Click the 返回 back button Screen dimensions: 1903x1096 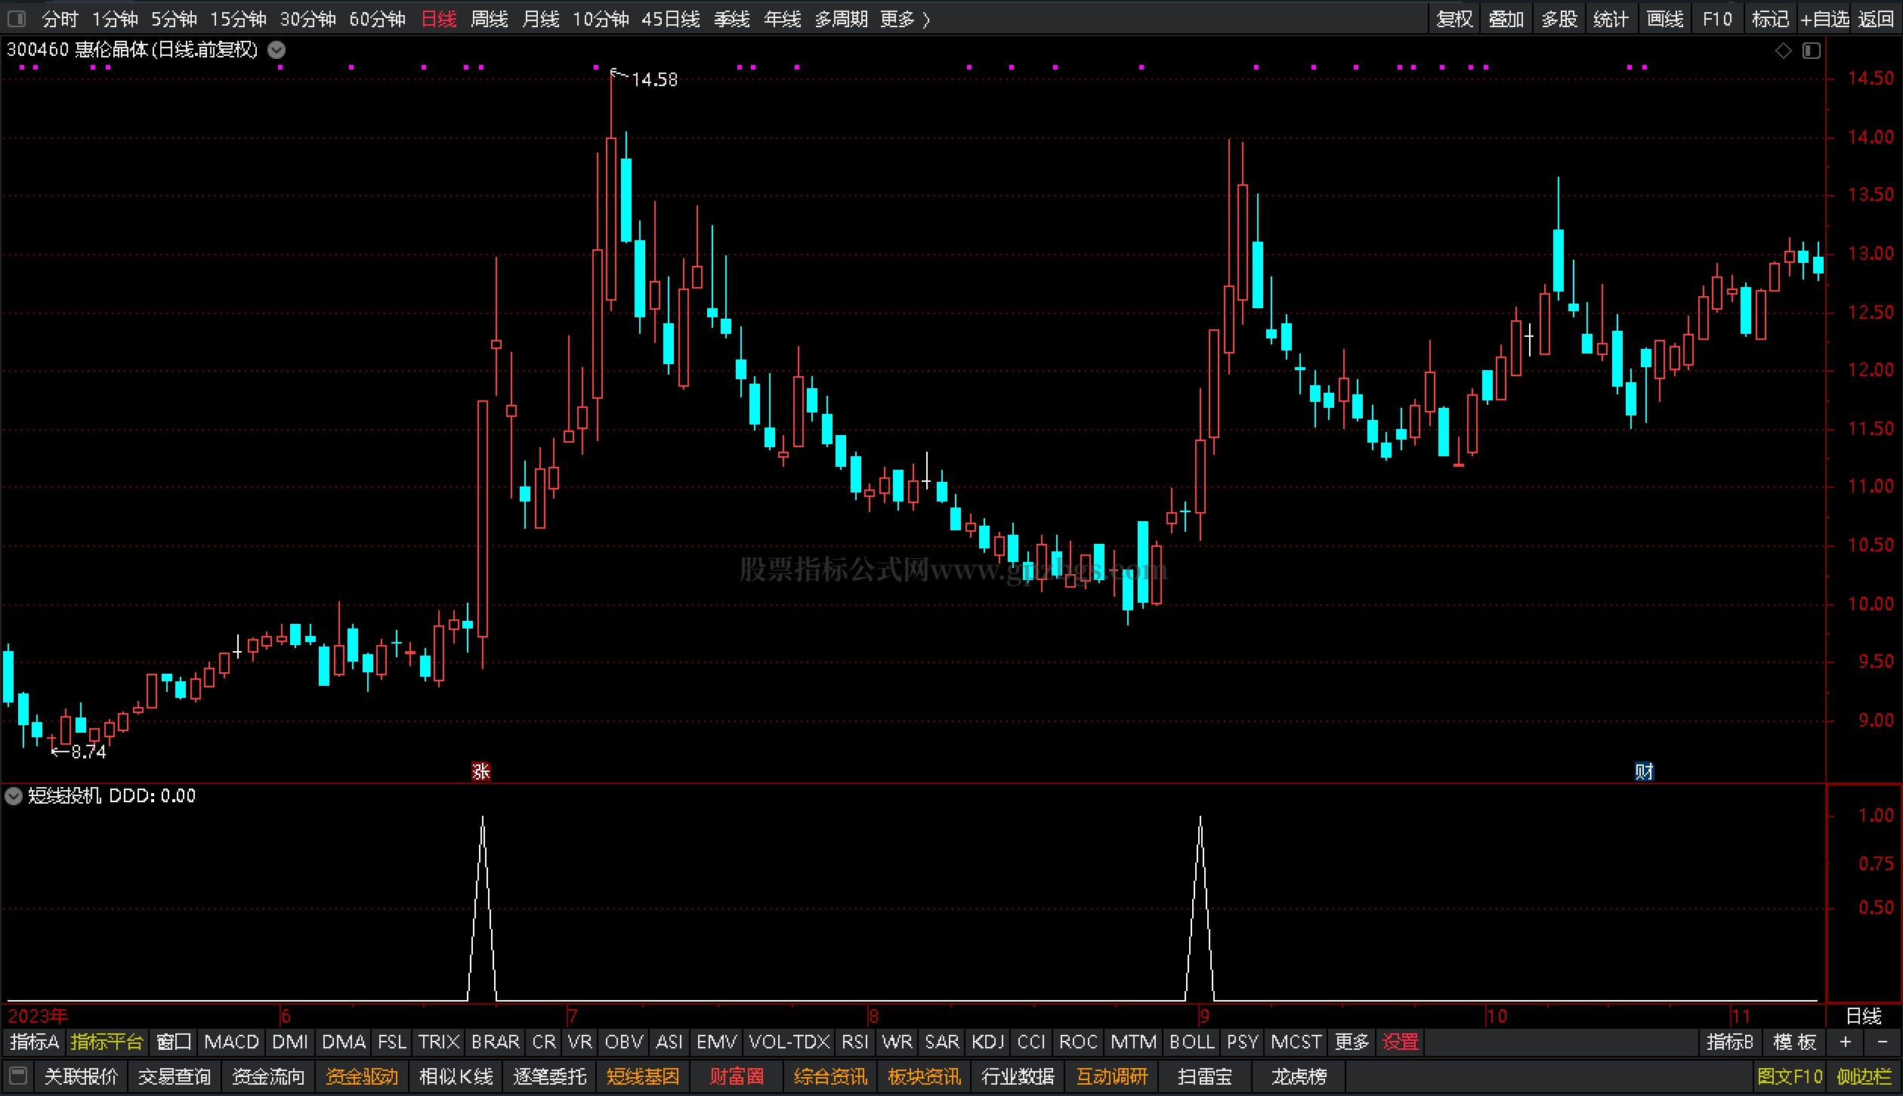[x=1876, y=19]
